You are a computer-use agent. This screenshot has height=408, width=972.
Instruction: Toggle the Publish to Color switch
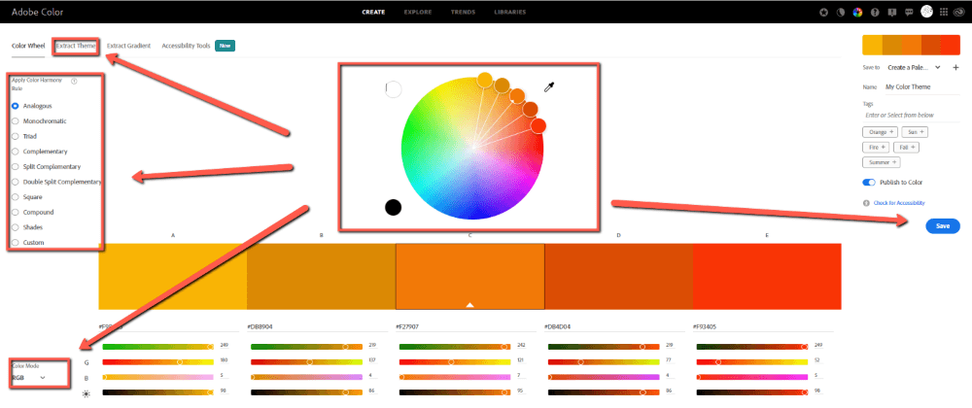[868, 183]
